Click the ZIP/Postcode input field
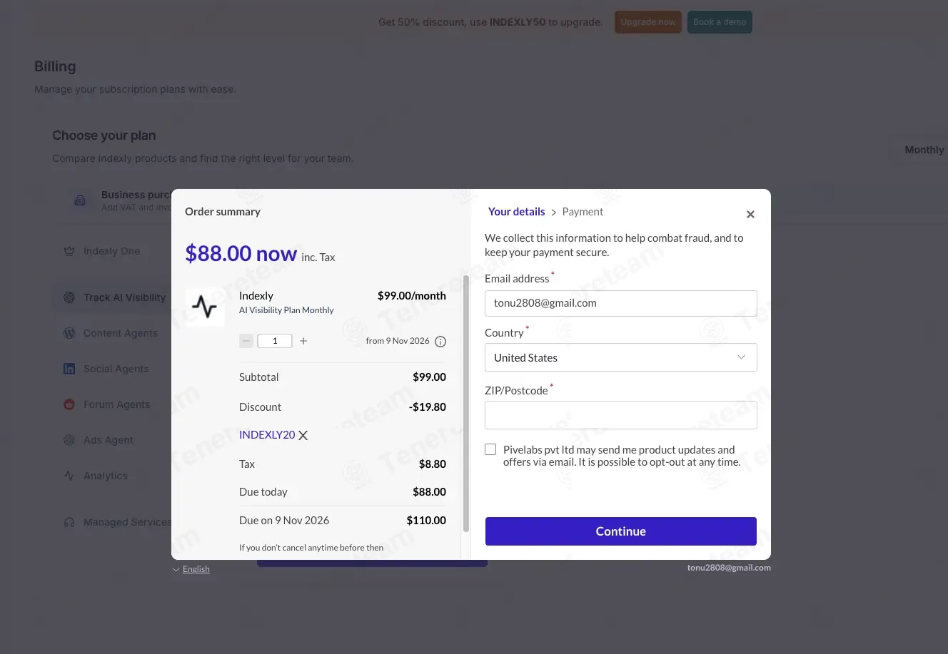 [x=620, y=415]
